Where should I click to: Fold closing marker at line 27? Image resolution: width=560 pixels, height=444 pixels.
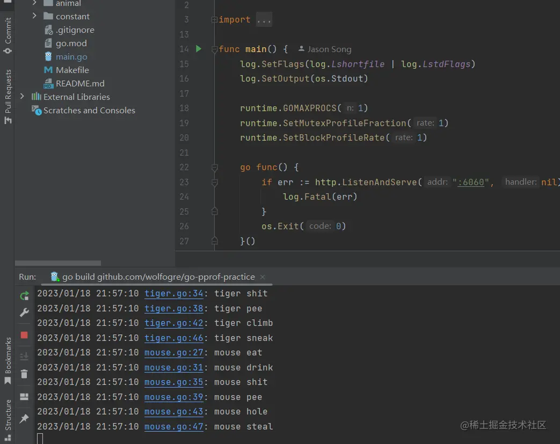[x=214, y=241]
